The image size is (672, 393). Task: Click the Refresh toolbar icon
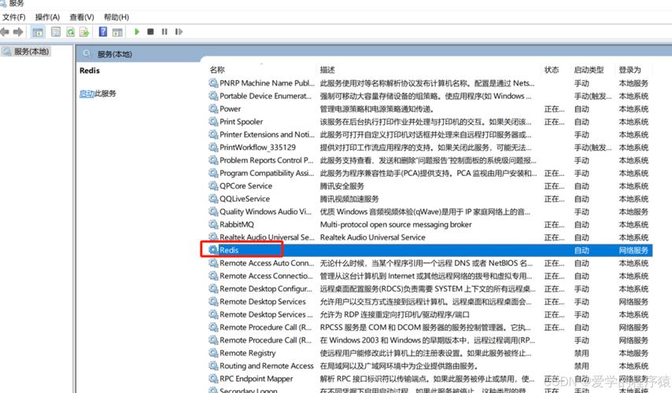click(x=70, y=31)
